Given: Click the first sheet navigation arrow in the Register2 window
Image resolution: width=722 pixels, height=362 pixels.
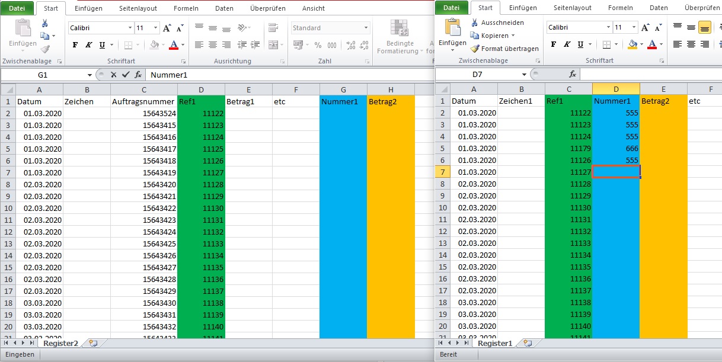Looking at the screenshot, I should tap(6, 343).
